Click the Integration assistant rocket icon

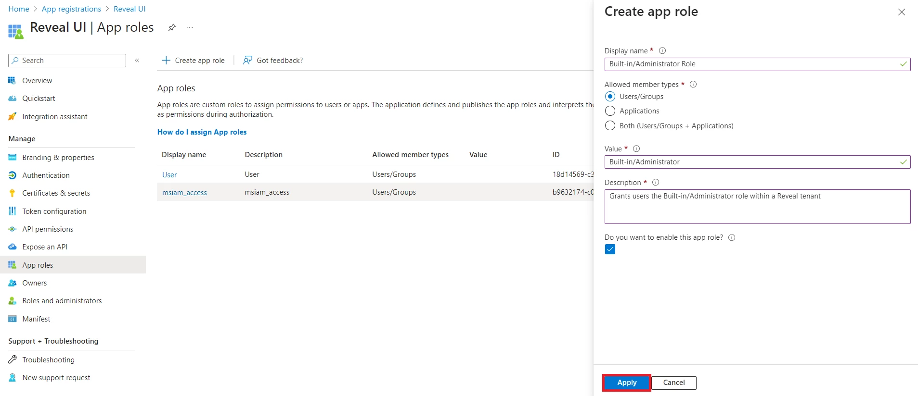[x=13, y=116]
